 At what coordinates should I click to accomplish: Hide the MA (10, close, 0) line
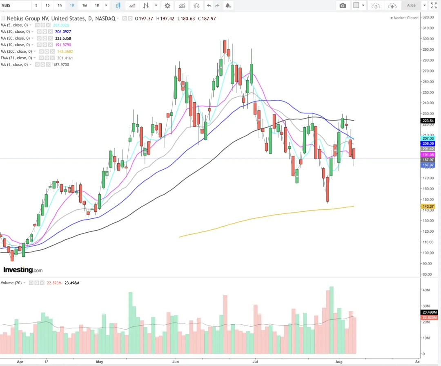click(x=39, y=45)
